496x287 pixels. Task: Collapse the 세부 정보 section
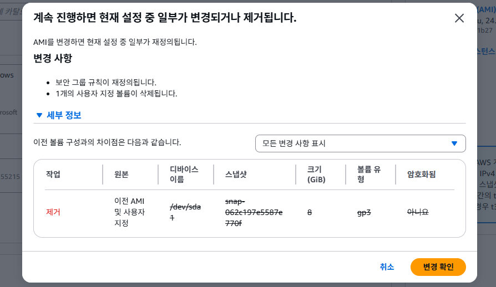point(58,115)
